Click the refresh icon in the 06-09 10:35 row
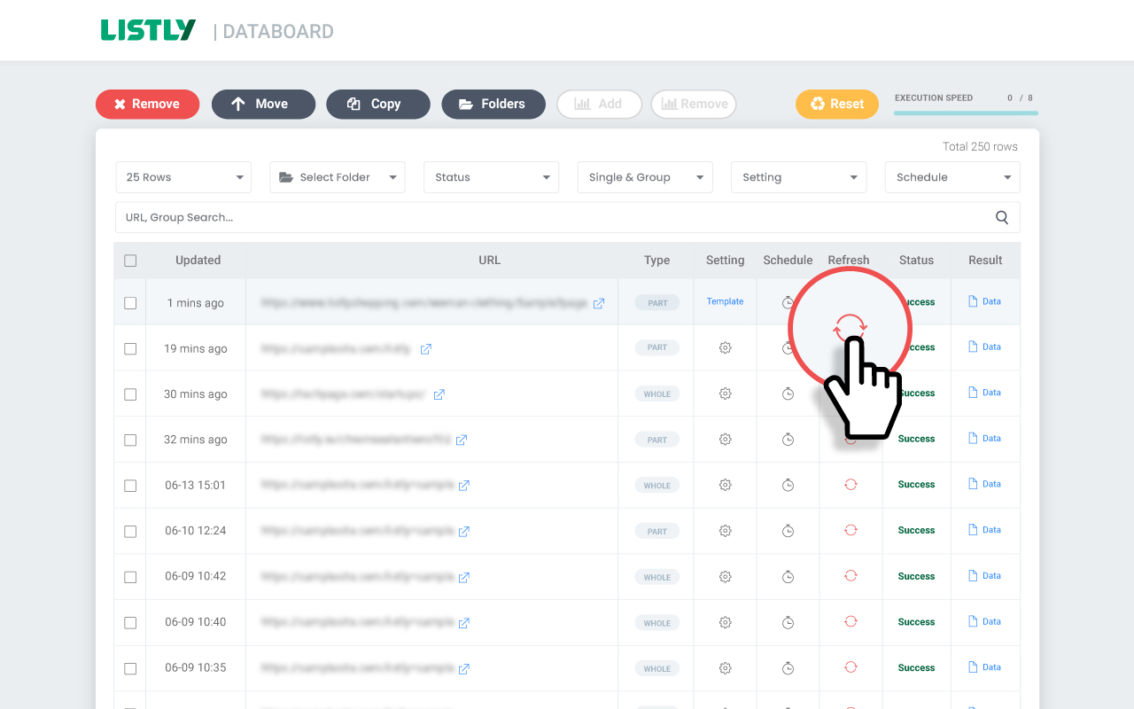 (850, 667)
